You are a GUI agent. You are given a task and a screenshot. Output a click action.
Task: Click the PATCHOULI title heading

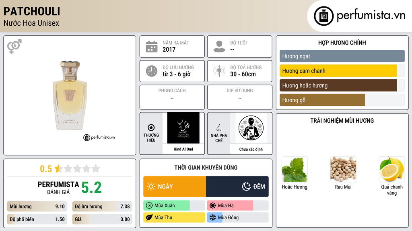tap(32, 12)
